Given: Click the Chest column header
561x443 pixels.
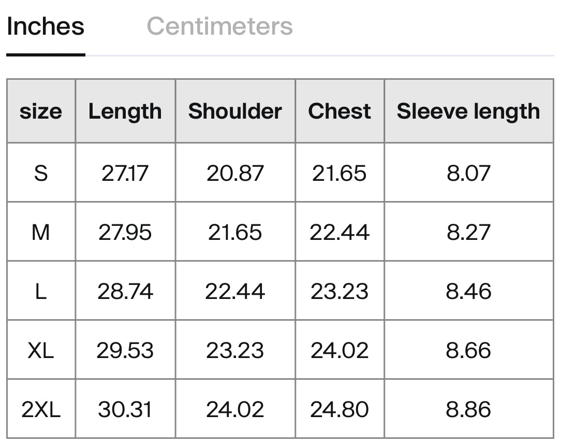Looking at the screenshot, I should point(339,111).
